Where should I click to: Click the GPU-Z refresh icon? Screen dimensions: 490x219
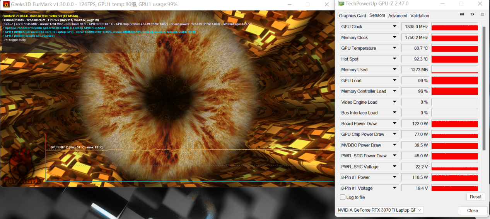[472, 14]
